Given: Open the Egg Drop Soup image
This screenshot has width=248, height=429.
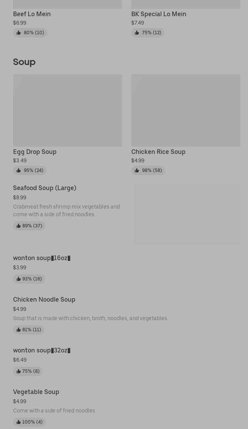Looking at the screenshot, I should pyautogui.click(x=67, y=110).
